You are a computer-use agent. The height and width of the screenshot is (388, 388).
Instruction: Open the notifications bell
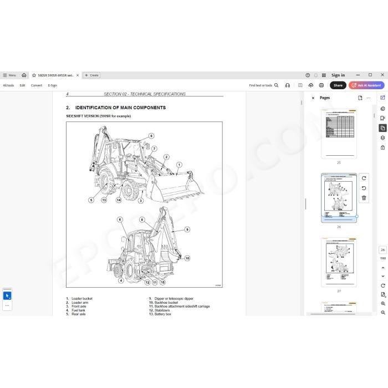point(316,75)
